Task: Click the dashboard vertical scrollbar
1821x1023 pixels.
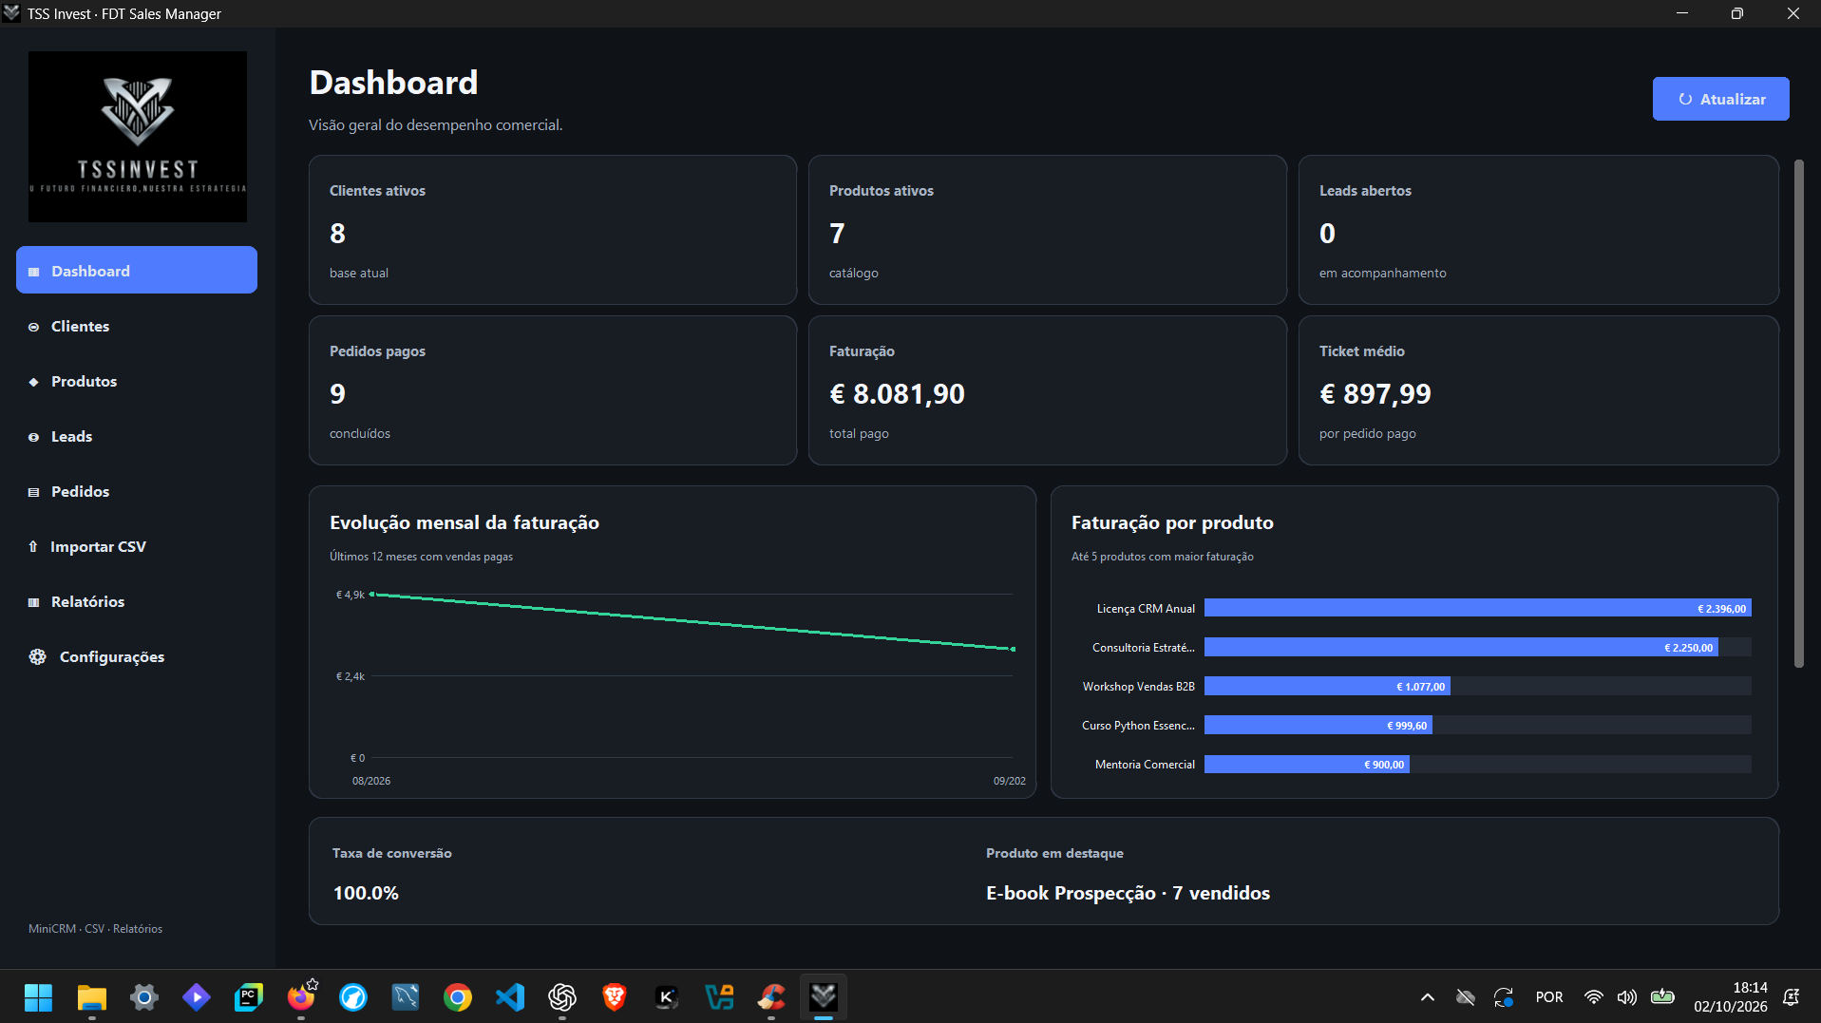Action: [1798, 413]
